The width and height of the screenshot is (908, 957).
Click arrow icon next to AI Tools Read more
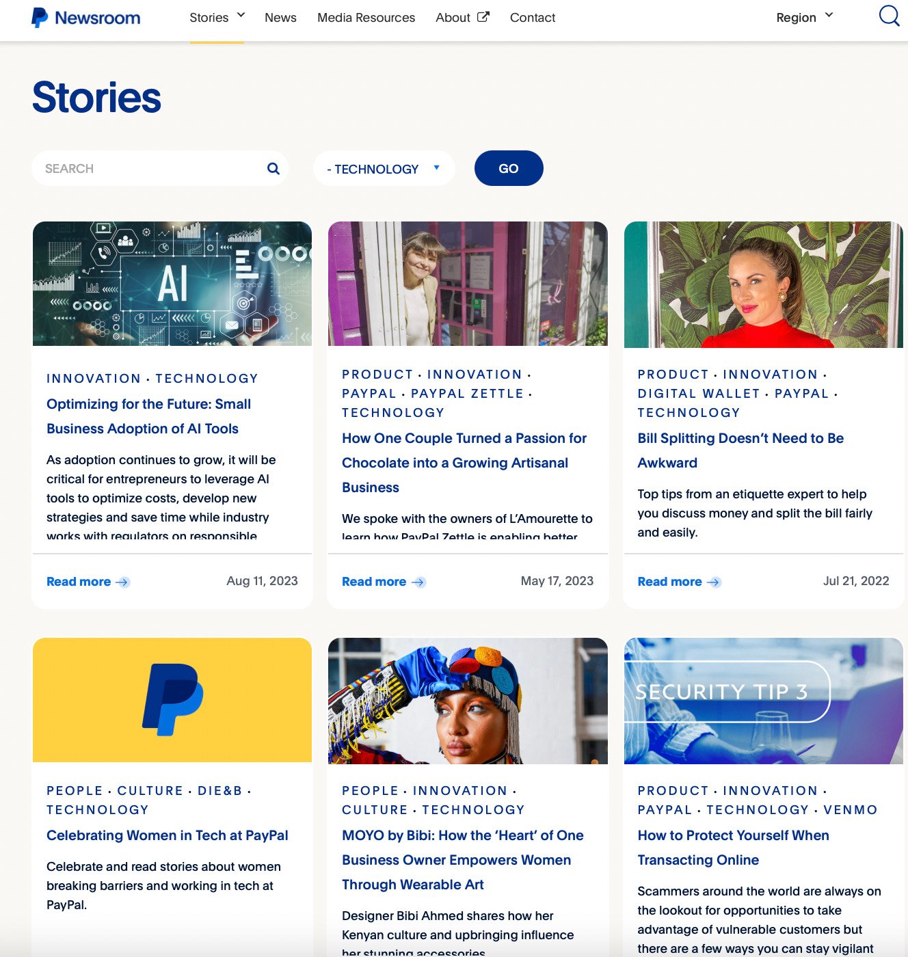(123, 582)
